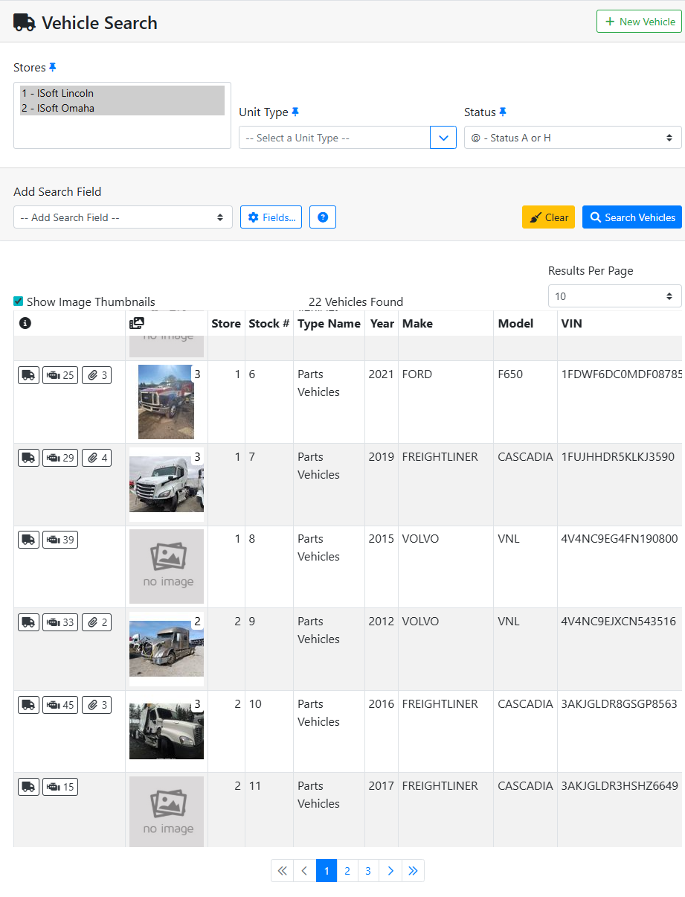The height and width of the screenshot is (897, 685).
Task: Open the camera icon showing 29 images
Action: 60,457
